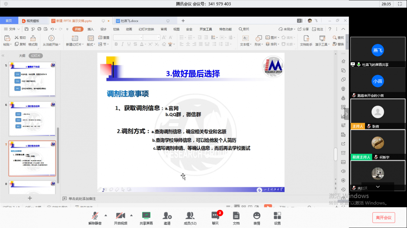The height and width of the screenshot is (228, 407).
Task: Select slide 6 thumbnail
Action: pyautogui.click(x=32, y=119)
